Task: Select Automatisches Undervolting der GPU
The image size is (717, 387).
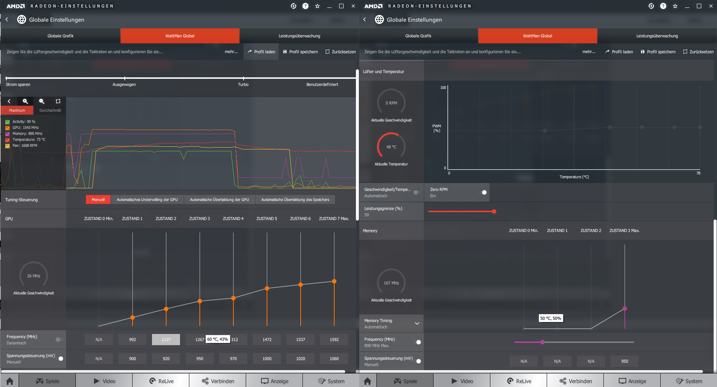Action: tap(147, 200)
